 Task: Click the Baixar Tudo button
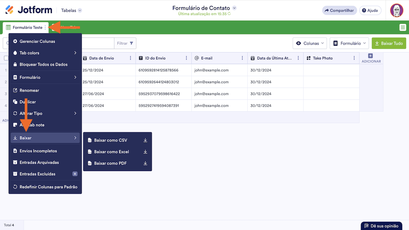tap(389, 43)
